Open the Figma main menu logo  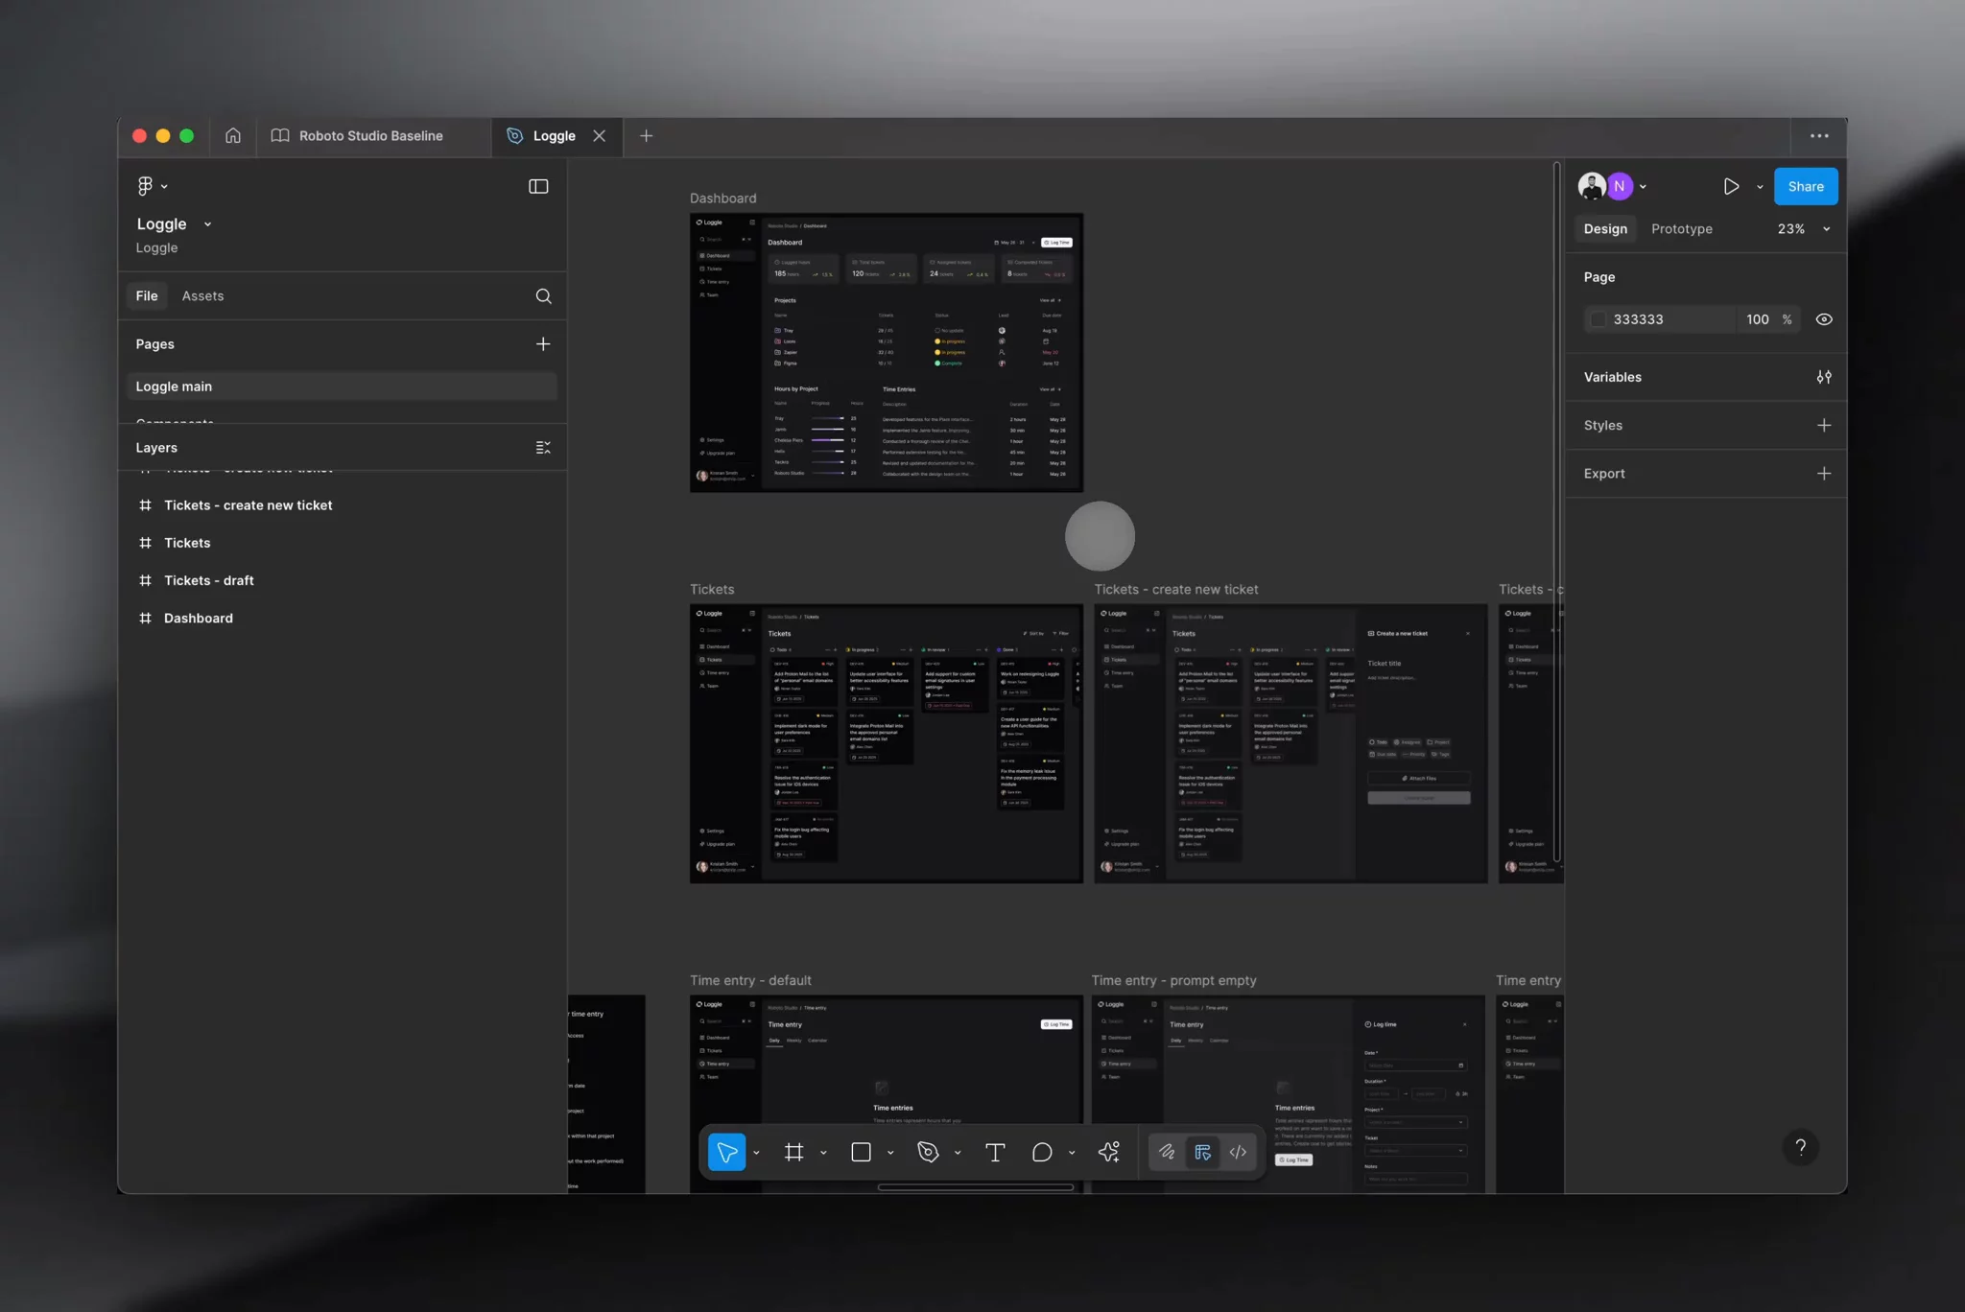pos(145,186)
